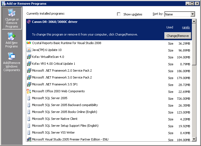Open the Sort by Name dropdown
201x146 pixels.
tap(192, 14)
